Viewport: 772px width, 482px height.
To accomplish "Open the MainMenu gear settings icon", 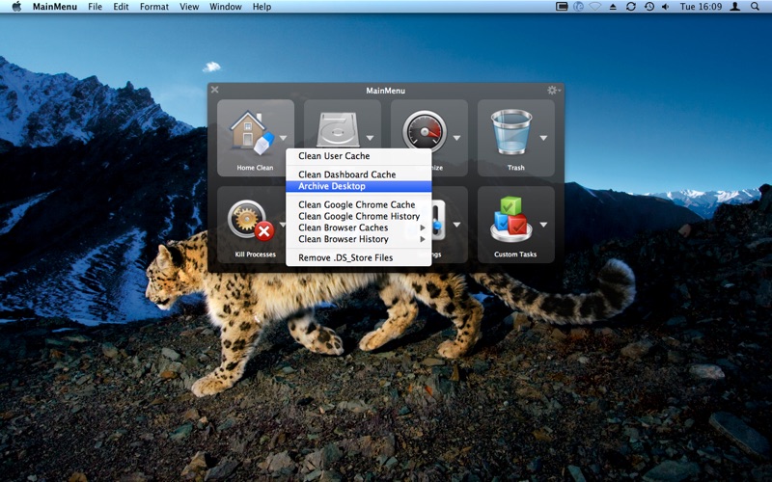I will click(553, 90).
